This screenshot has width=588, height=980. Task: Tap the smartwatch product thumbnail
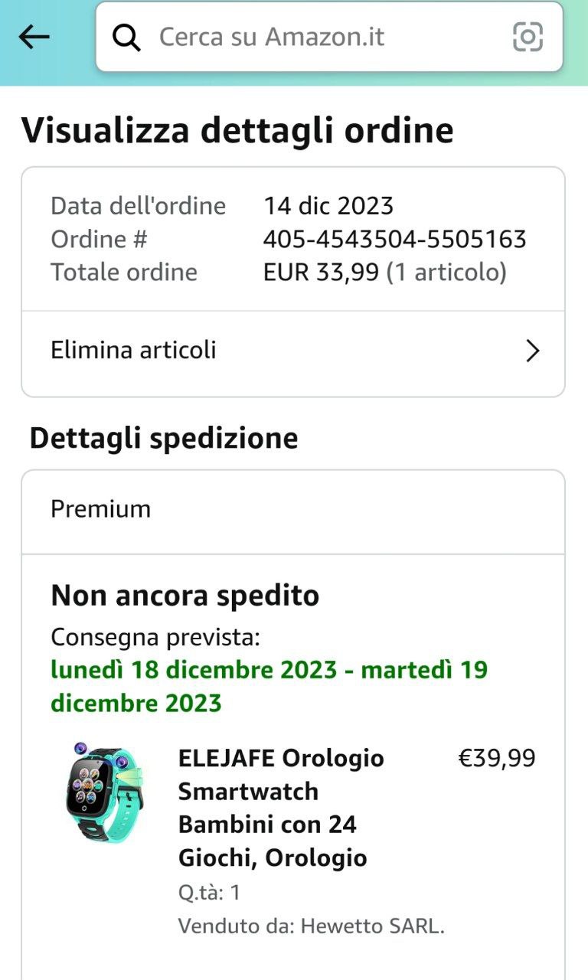click(x=105, y=791)
